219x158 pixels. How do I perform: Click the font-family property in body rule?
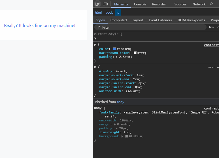pyautogui.click(x=109, y=112)
